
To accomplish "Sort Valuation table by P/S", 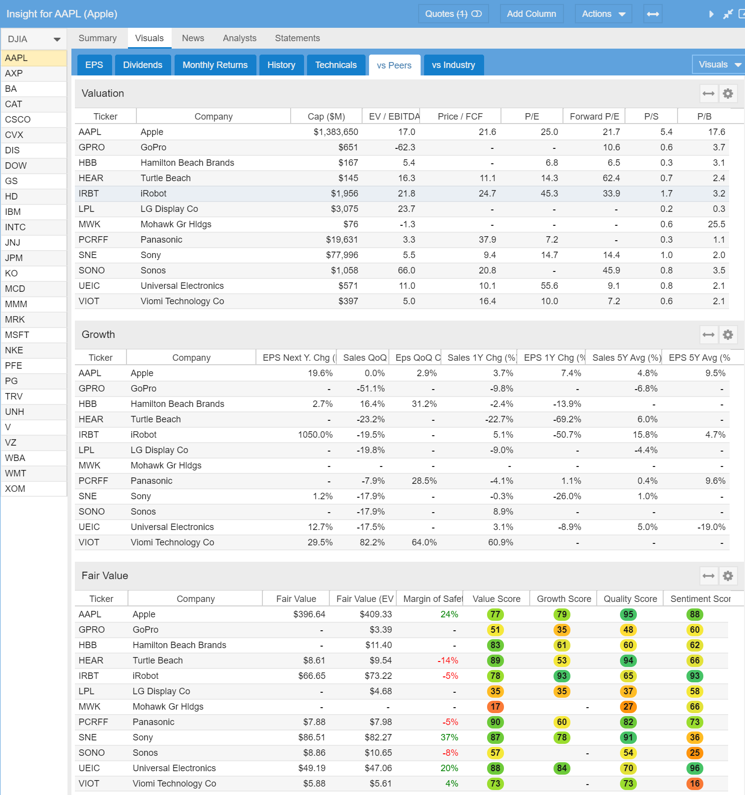I will 651,116.
